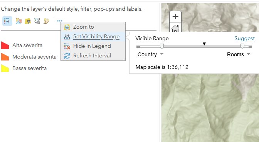Open the layer Filter icon
This screenshot has width=259, height=142.
pyautogui.click(x=28, y=21)
